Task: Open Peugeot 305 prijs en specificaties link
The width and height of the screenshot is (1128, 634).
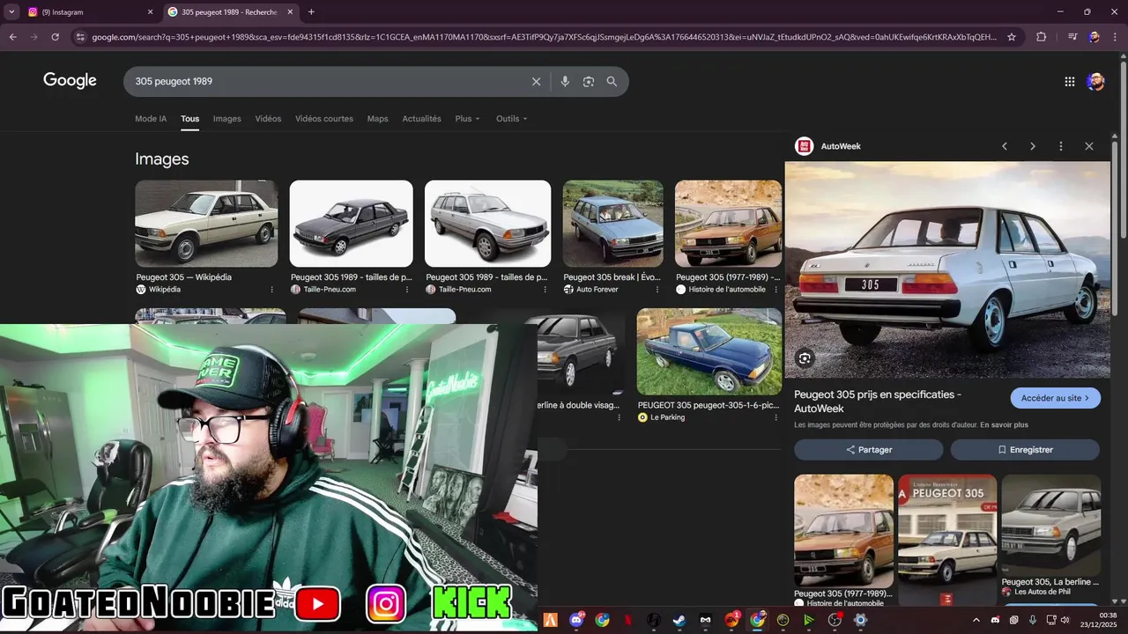Action: (878, 402)
